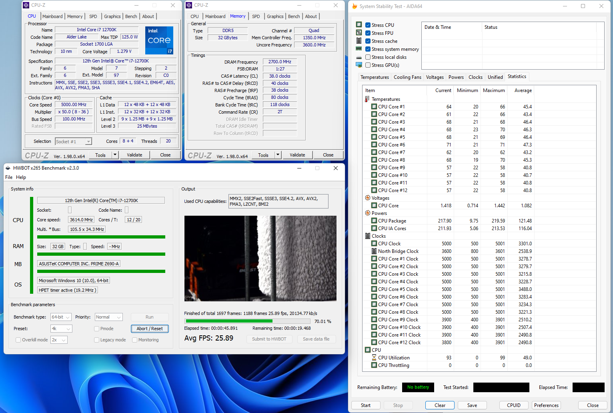Enable the Stress GPU(s) checkbox

(368, 65)
